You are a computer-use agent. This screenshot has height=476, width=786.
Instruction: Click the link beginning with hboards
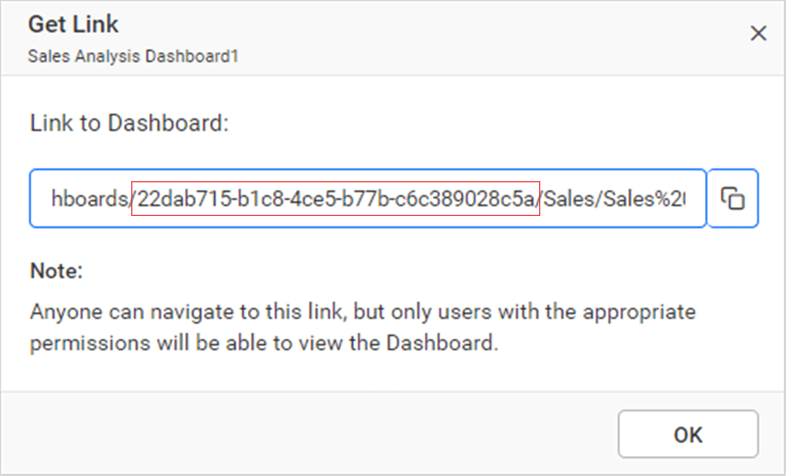click(89, 198)
